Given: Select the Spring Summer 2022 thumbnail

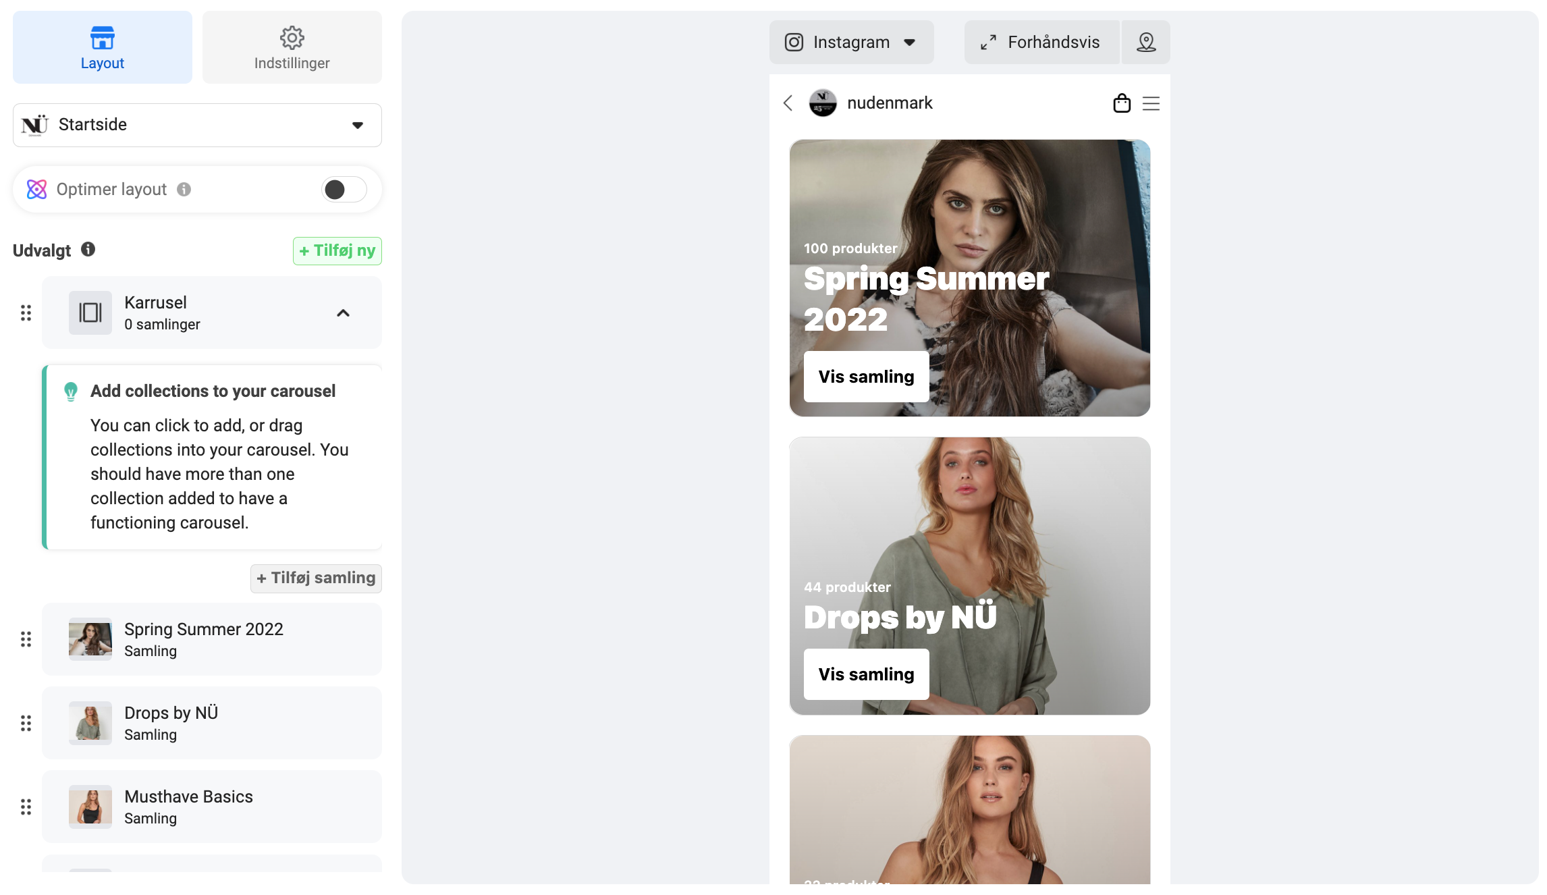Looking at the screenshot, I should pyautogui.click(x=90, y=639).
